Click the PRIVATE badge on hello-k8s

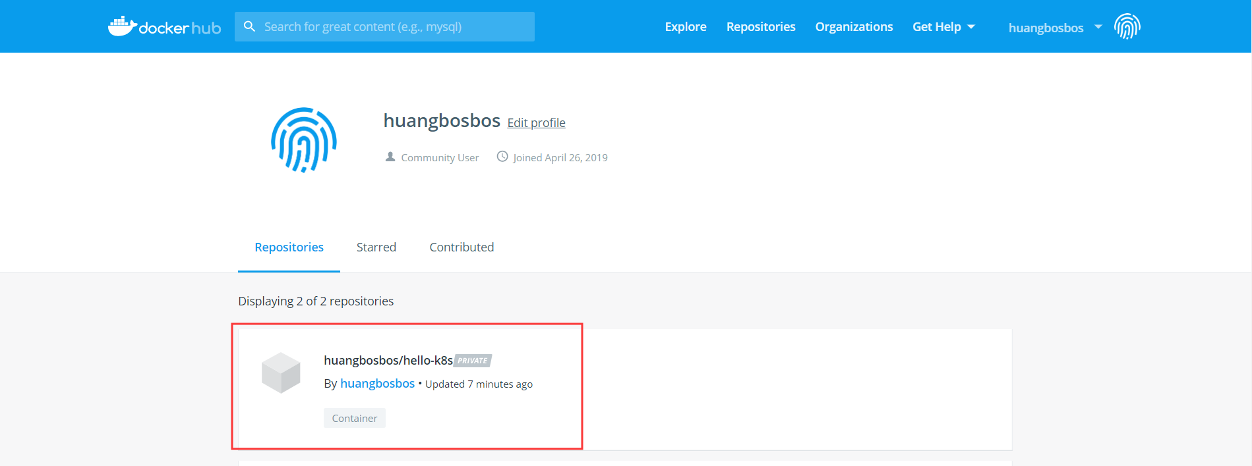[x=473, y=361]
